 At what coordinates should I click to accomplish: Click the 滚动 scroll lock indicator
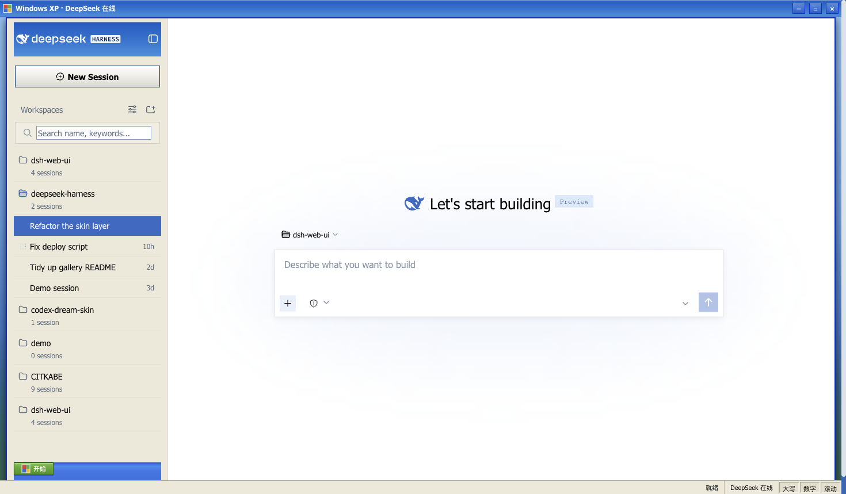click(830, 488)
